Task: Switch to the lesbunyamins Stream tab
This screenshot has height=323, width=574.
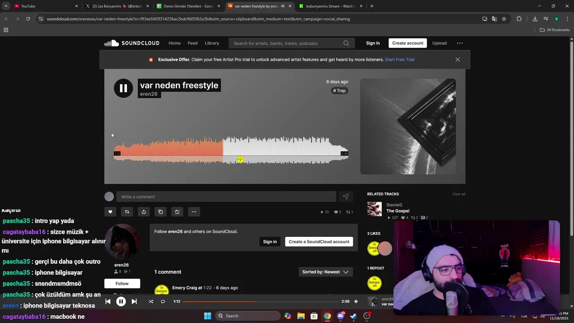Action: pos(330,6)
